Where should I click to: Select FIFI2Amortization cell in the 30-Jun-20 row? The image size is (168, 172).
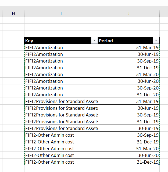pos(61,81)
